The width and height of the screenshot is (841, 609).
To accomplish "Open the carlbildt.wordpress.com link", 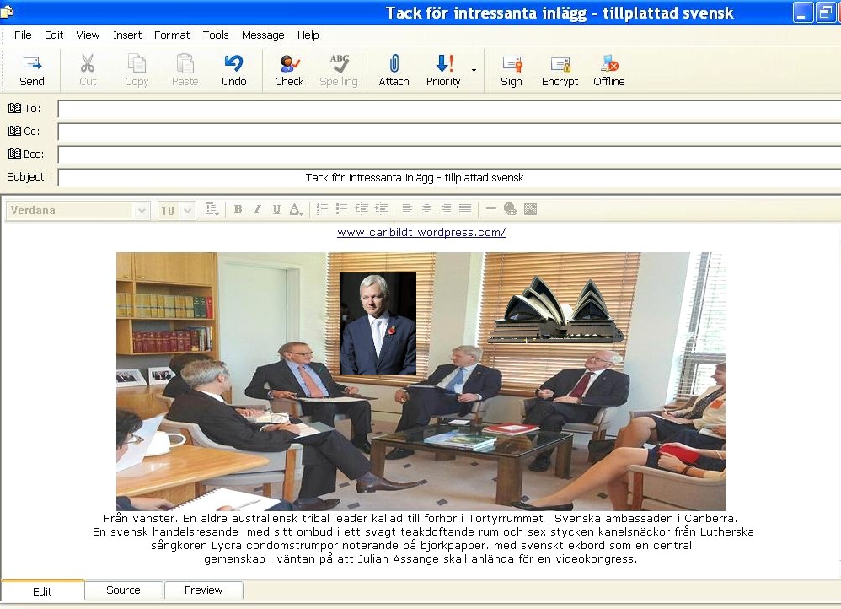I will [421, 233].
